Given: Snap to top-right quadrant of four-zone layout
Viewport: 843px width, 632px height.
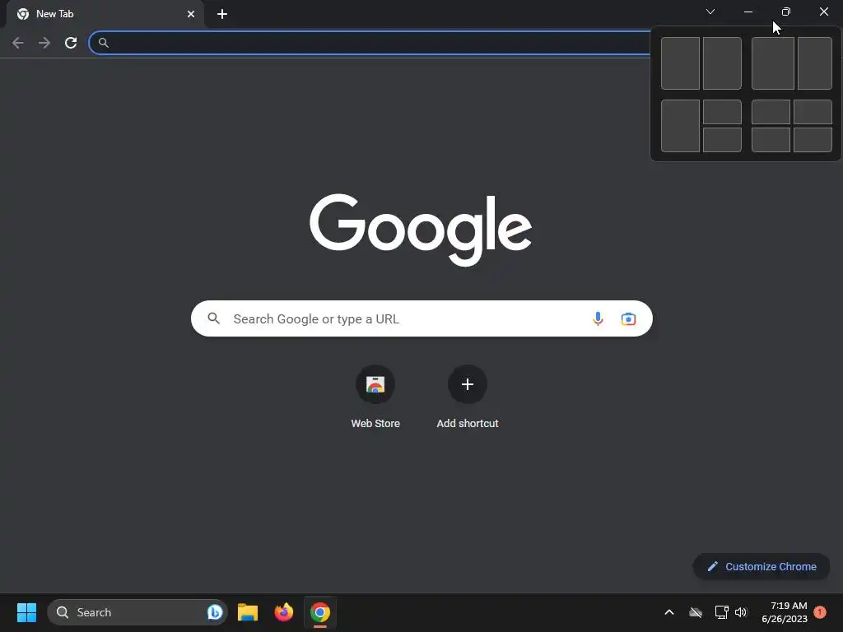Looking at the screenshot, I should coord(813,112).
